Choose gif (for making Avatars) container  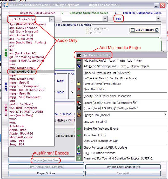pyautogui.click(x=32, y=57)
